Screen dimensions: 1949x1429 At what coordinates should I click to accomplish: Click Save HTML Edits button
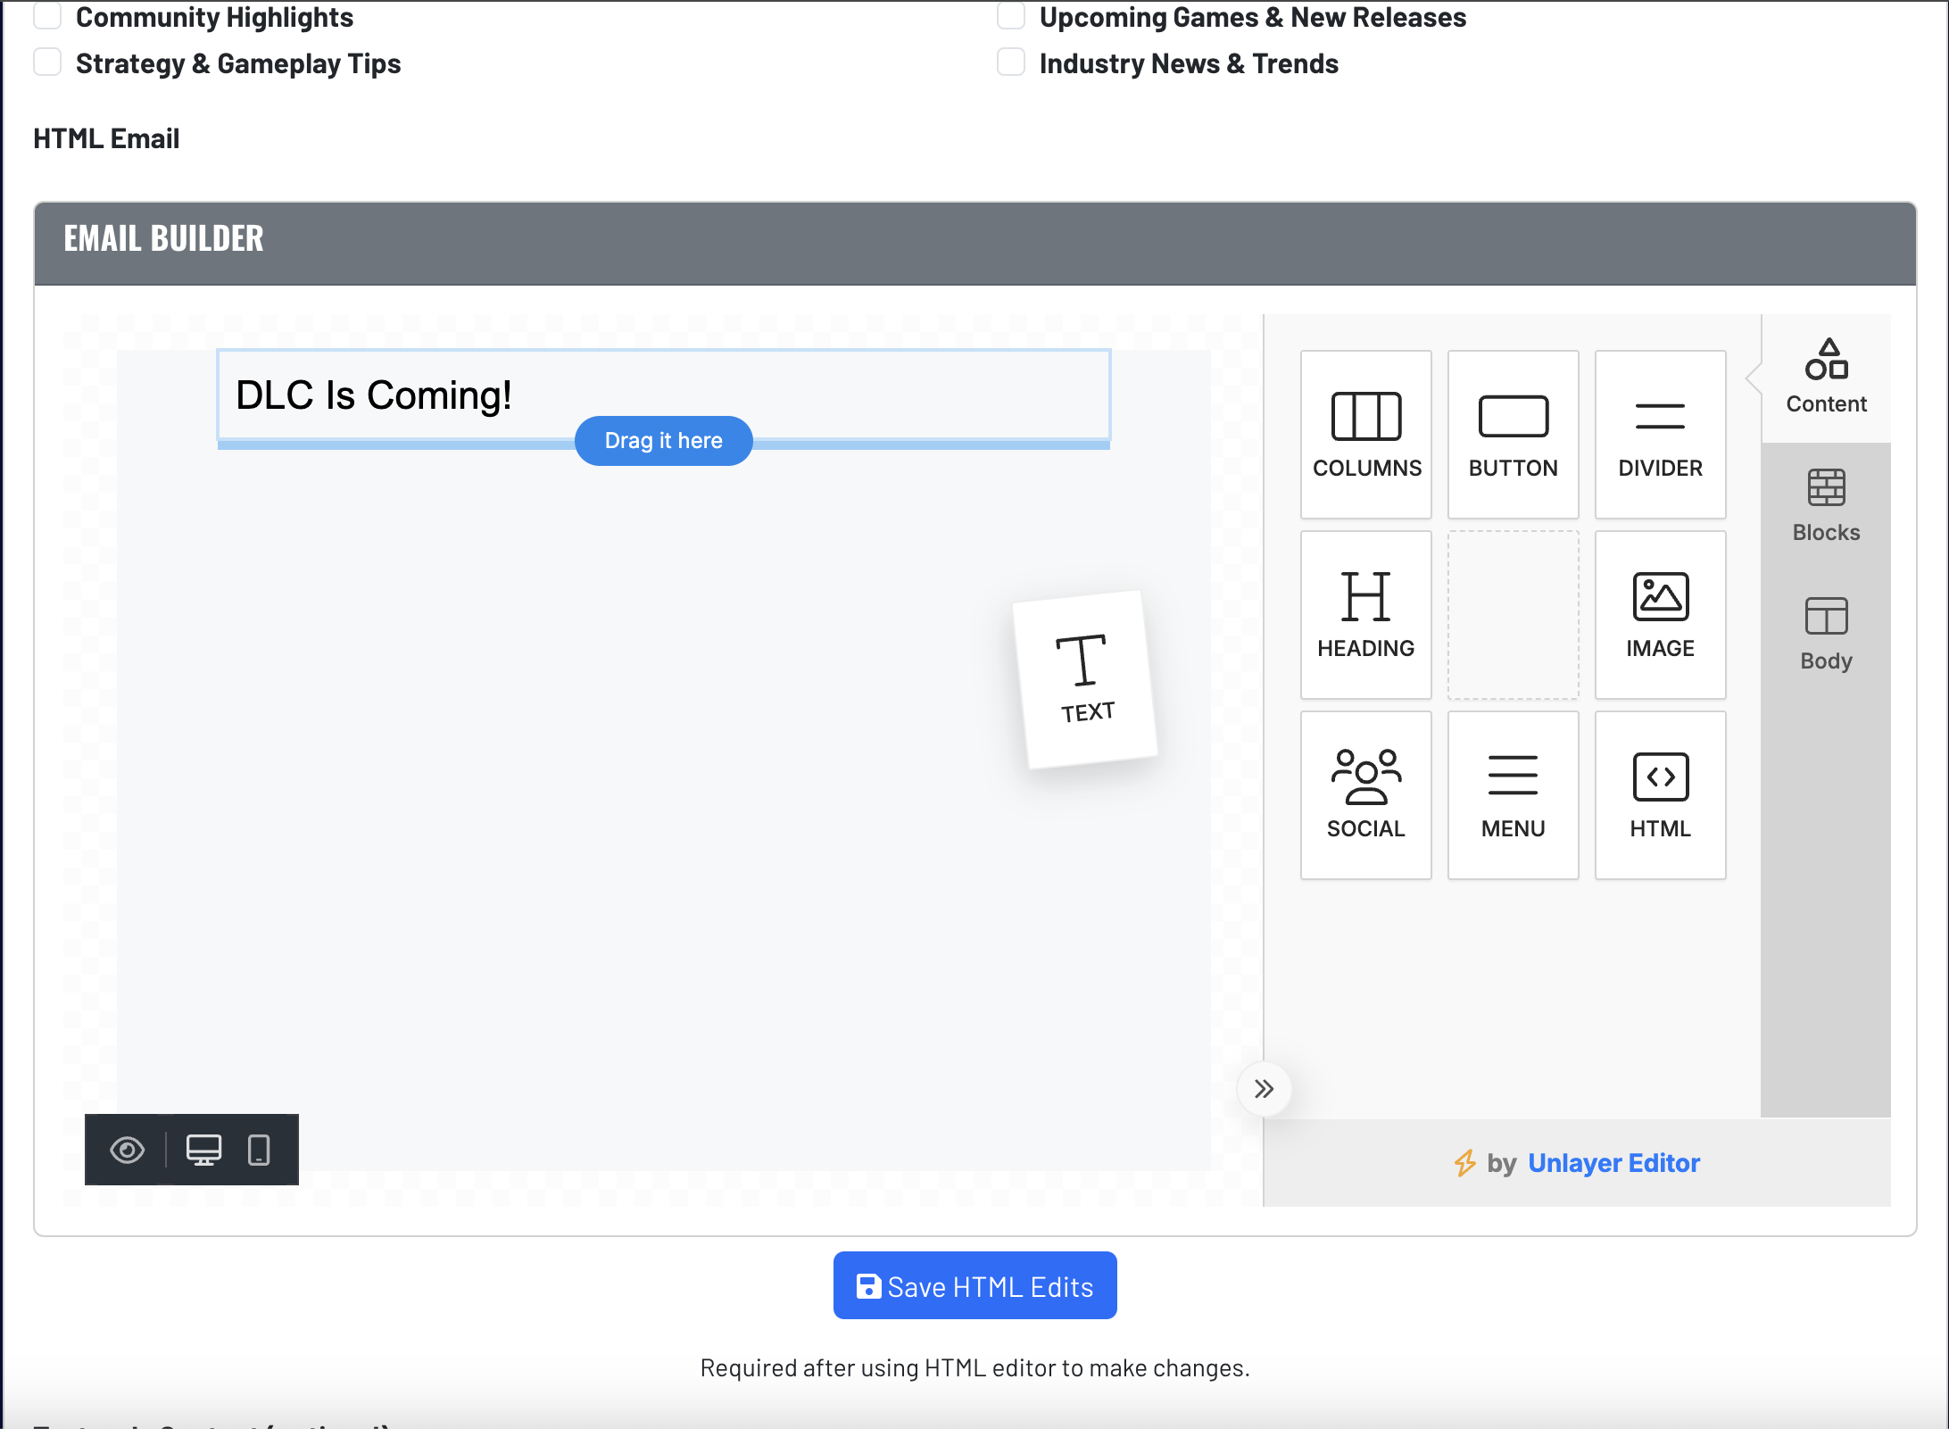tap(974, 1285)
